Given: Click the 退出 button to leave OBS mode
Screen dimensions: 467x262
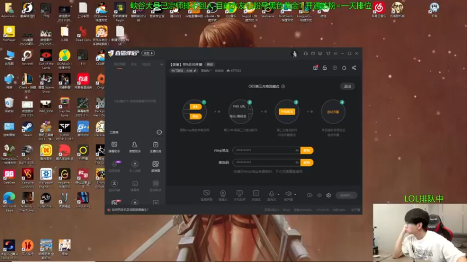Looking at the screenshot, I should pyautogui.click(x=347, y=86).
